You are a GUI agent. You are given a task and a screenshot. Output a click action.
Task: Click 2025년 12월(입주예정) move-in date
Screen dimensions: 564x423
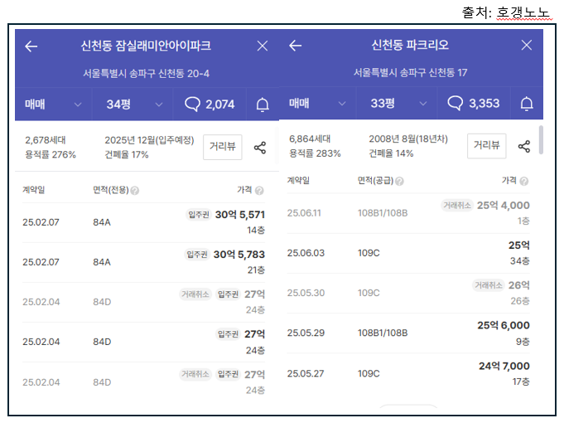(x=149, y=140)
